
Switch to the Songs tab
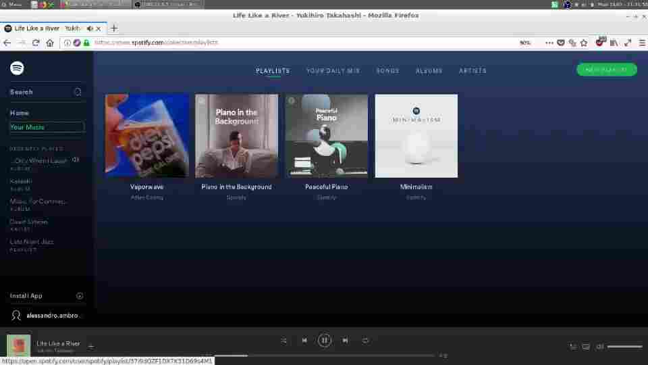387,71
